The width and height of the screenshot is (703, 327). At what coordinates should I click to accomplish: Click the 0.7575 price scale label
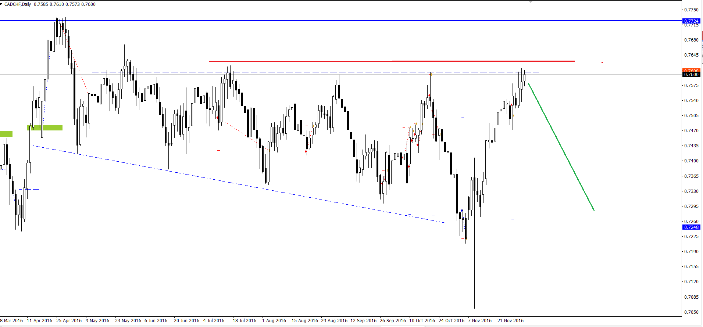click(x=691, y=86)
